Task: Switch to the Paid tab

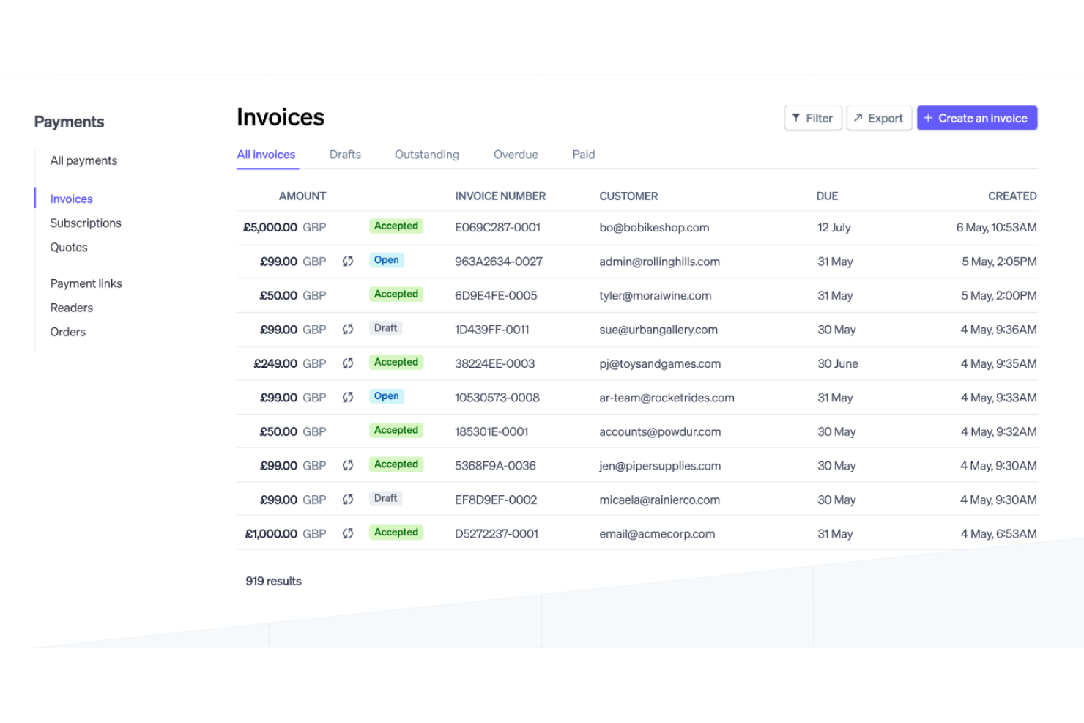Action: coord(583,155)
